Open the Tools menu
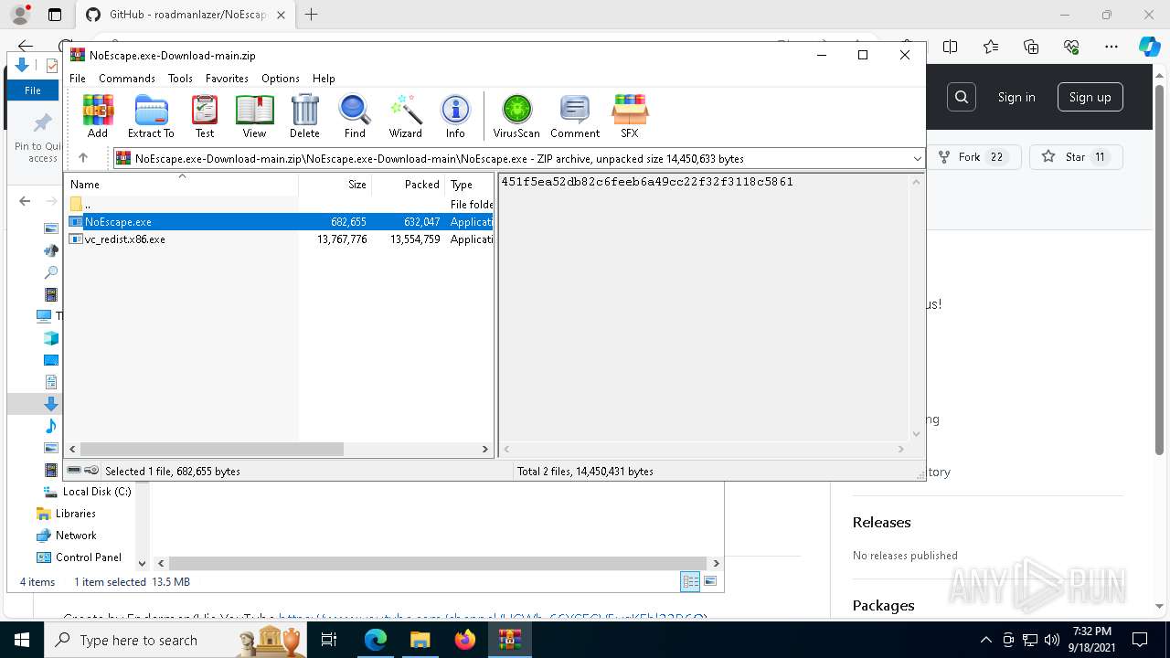The height and width of the screenshot is (658, 1170). pos(180,79)
